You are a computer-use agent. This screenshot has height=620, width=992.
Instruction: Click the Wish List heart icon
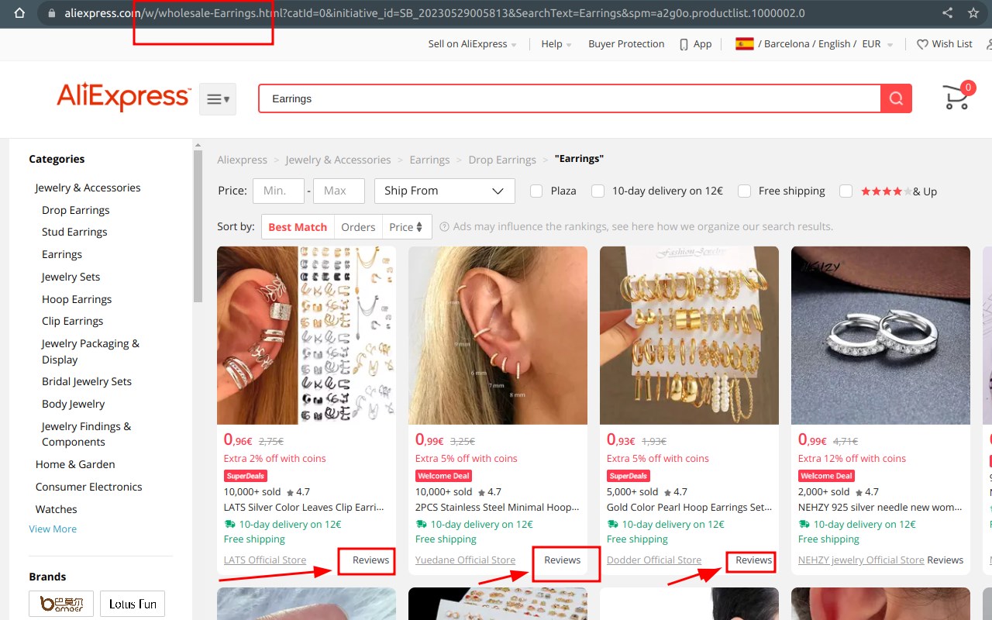tap(922, 44)
